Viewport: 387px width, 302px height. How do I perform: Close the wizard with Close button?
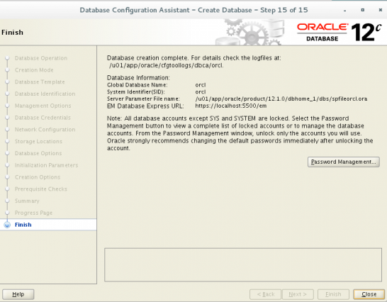(x=369, y=294)
